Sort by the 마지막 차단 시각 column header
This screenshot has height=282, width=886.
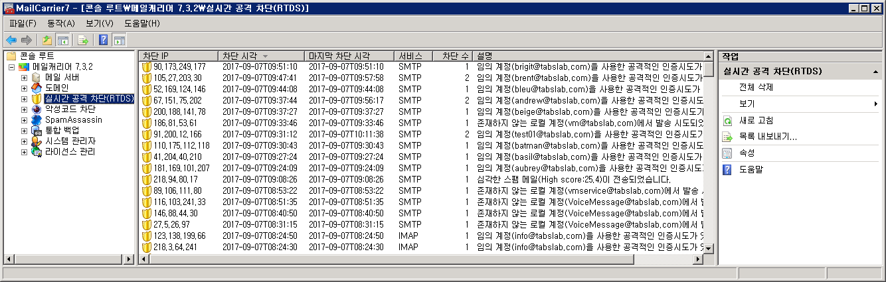[x=349, y=56]
